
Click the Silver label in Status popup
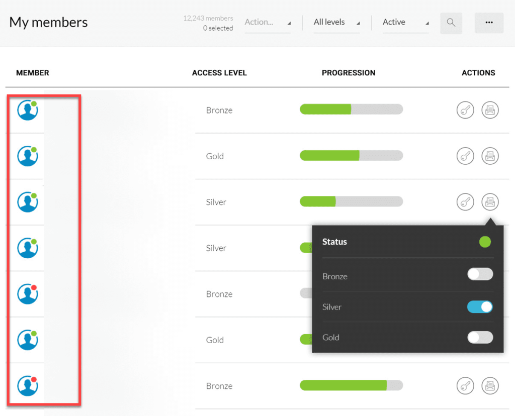[332, 307]
